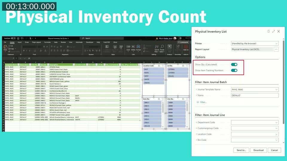This screenshot has width=287, height=161.
Task: Click the Save icon in Excel title bar
Action: tap(18, 38)
